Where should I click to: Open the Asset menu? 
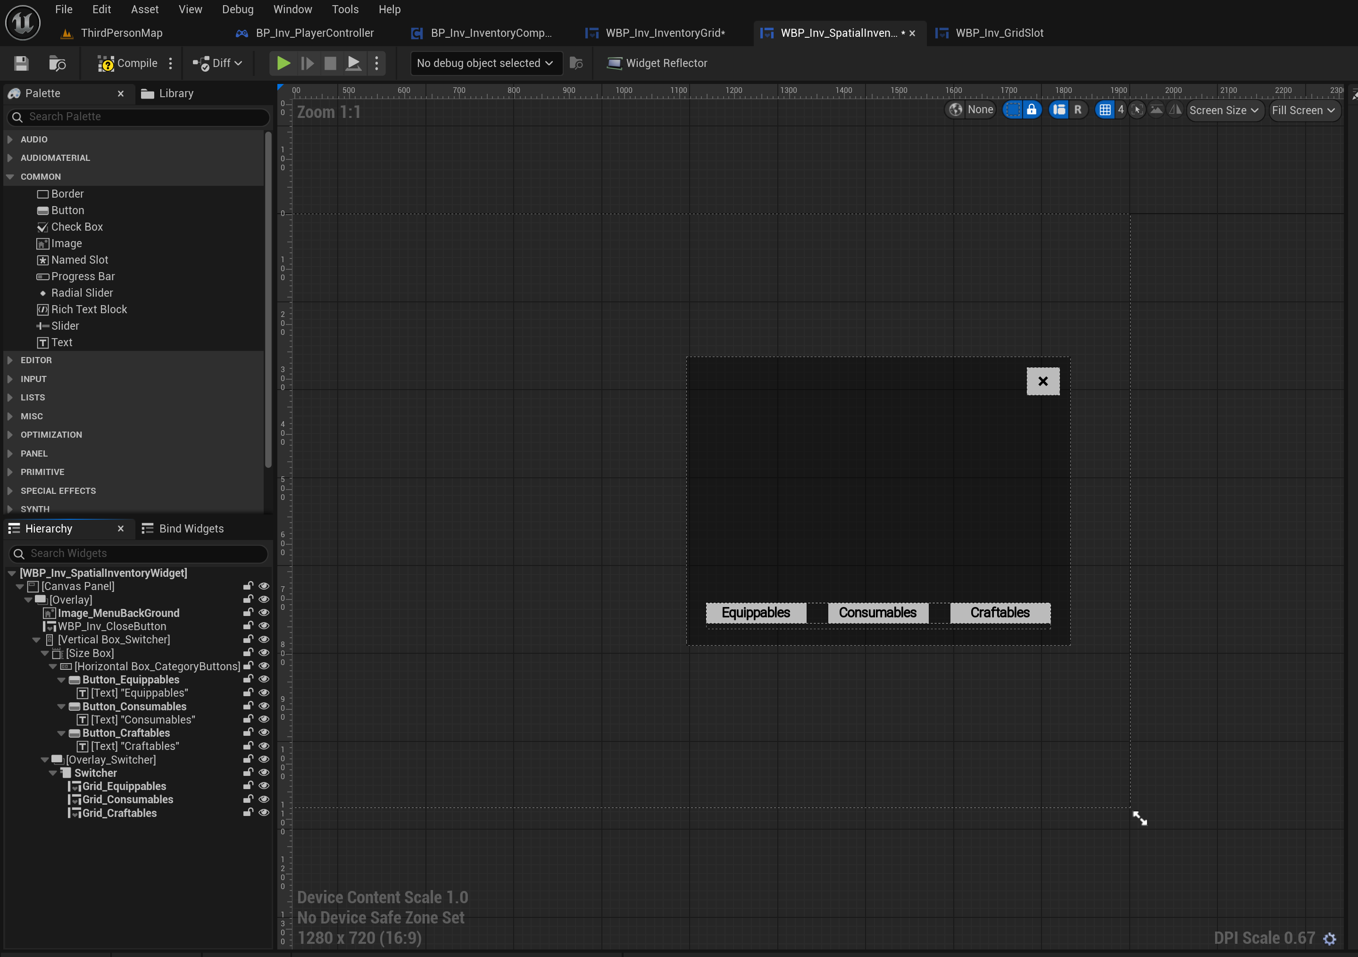[144, 9]
